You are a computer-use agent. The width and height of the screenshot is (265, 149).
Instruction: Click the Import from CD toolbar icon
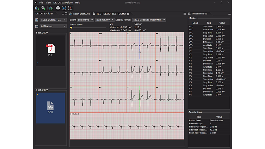[43, 8]
